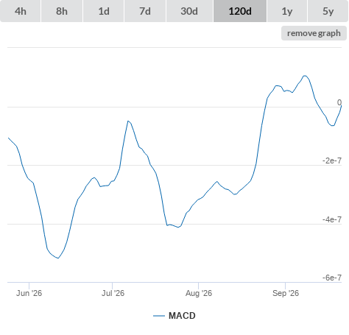The width and height of the screenshot is (349, 335).
Task: Click the Jun '26 axis label
Action: (x=29, y=293)
